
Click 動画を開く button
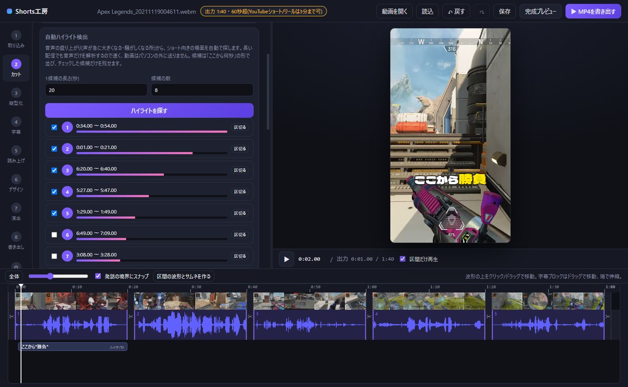pos(395,11)
